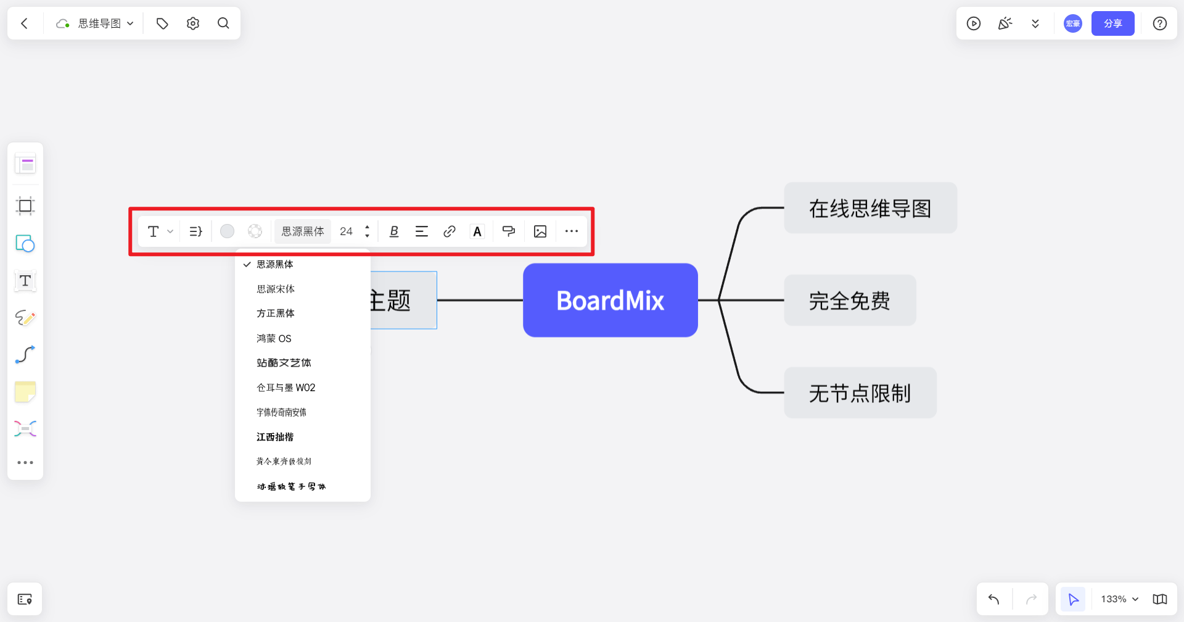
Task: Click the 分享 share button
Action: tap(1113, 23)
